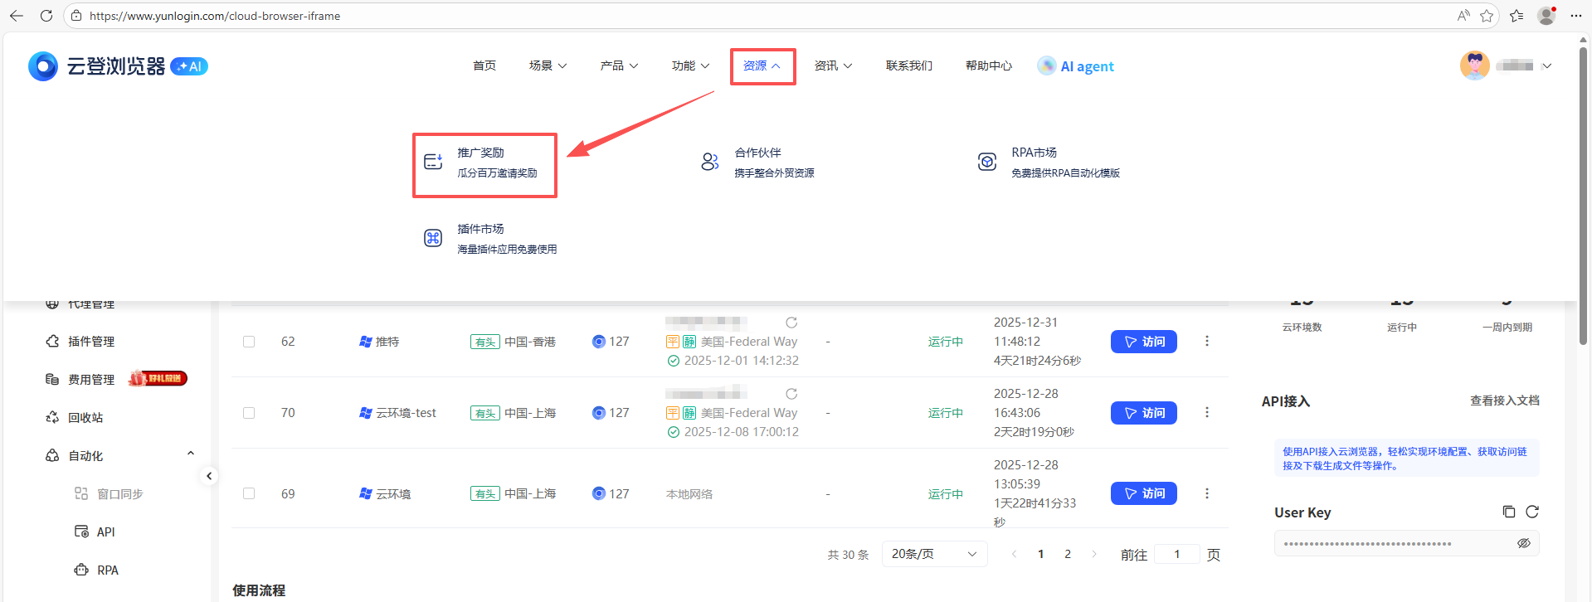Click the User Key masked field
The height and width of the screenshot is (602, 1592).
1407,543
